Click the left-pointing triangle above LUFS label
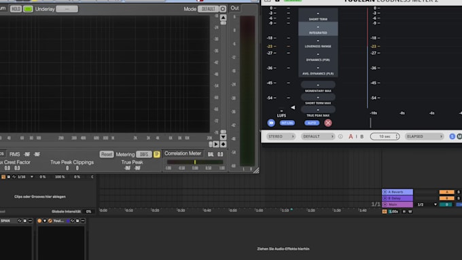The image size is (462, 260). [293, 107]
